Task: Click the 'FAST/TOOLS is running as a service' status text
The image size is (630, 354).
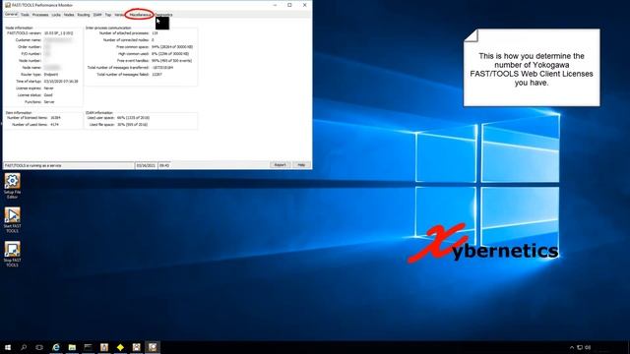Action: coord(32,165)
